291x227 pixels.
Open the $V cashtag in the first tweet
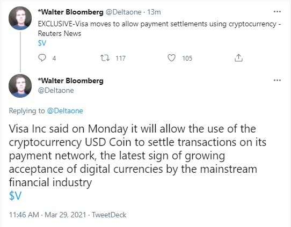point(42,43)
